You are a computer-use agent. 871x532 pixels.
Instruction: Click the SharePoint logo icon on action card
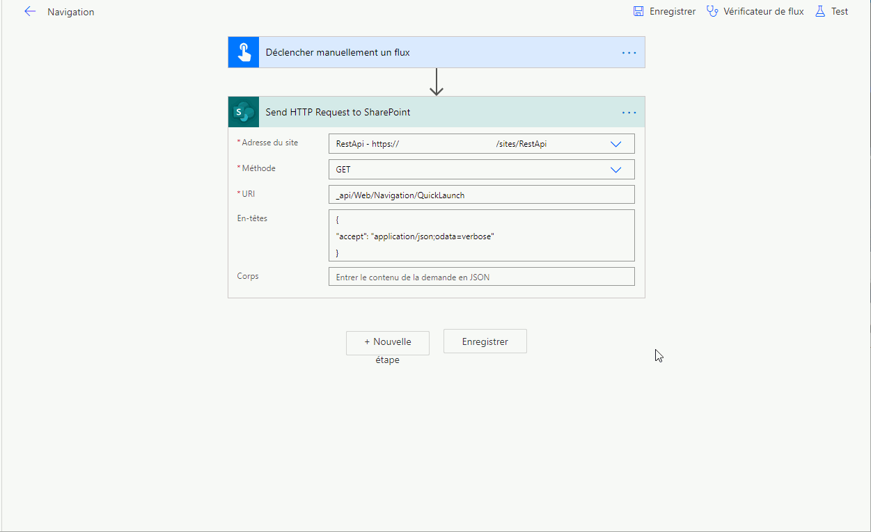[244, 112]
